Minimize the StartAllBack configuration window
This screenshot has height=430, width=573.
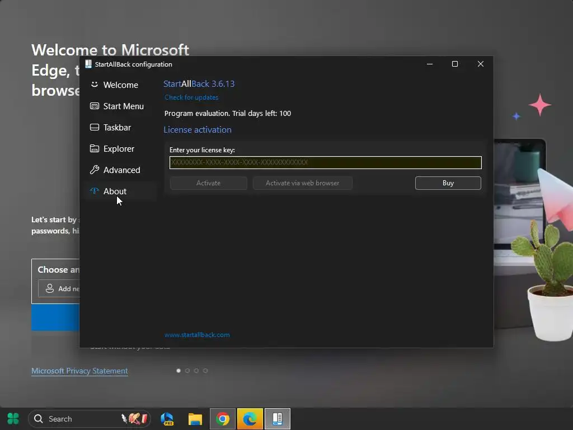[430, 64]
